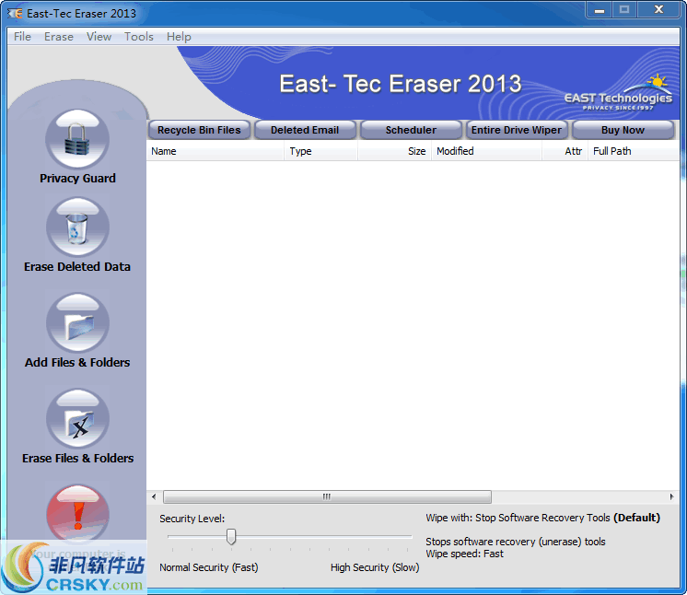Click the Full Path column header
687x595 pixels.
634,151
